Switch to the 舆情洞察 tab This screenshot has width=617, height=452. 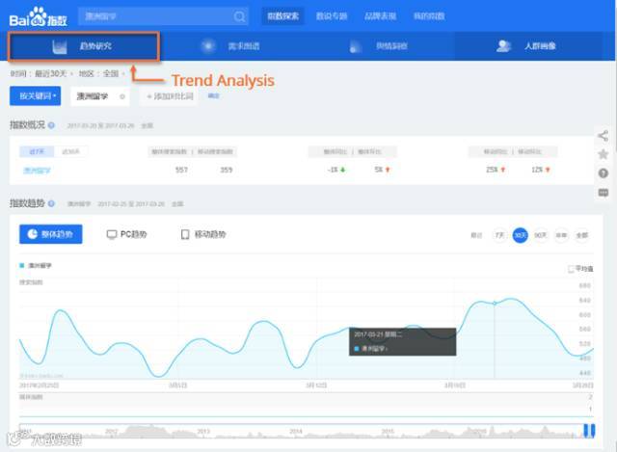pyautogui.click(x=381, y=46)
